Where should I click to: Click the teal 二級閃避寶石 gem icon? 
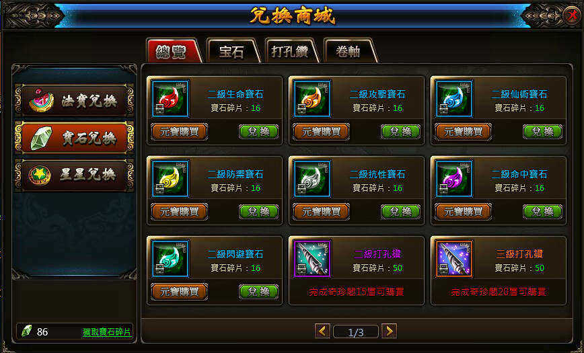click(171, 259)
